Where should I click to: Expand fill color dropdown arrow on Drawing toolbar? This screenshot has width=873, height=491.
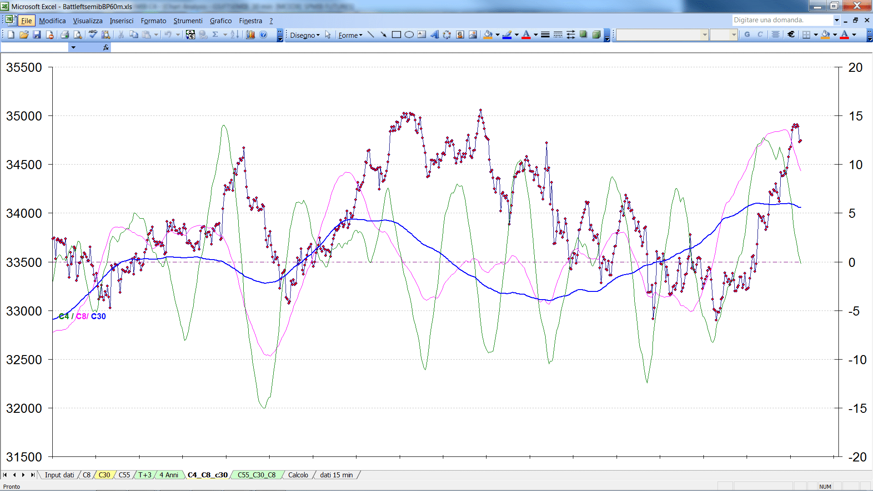click(497, 35)
